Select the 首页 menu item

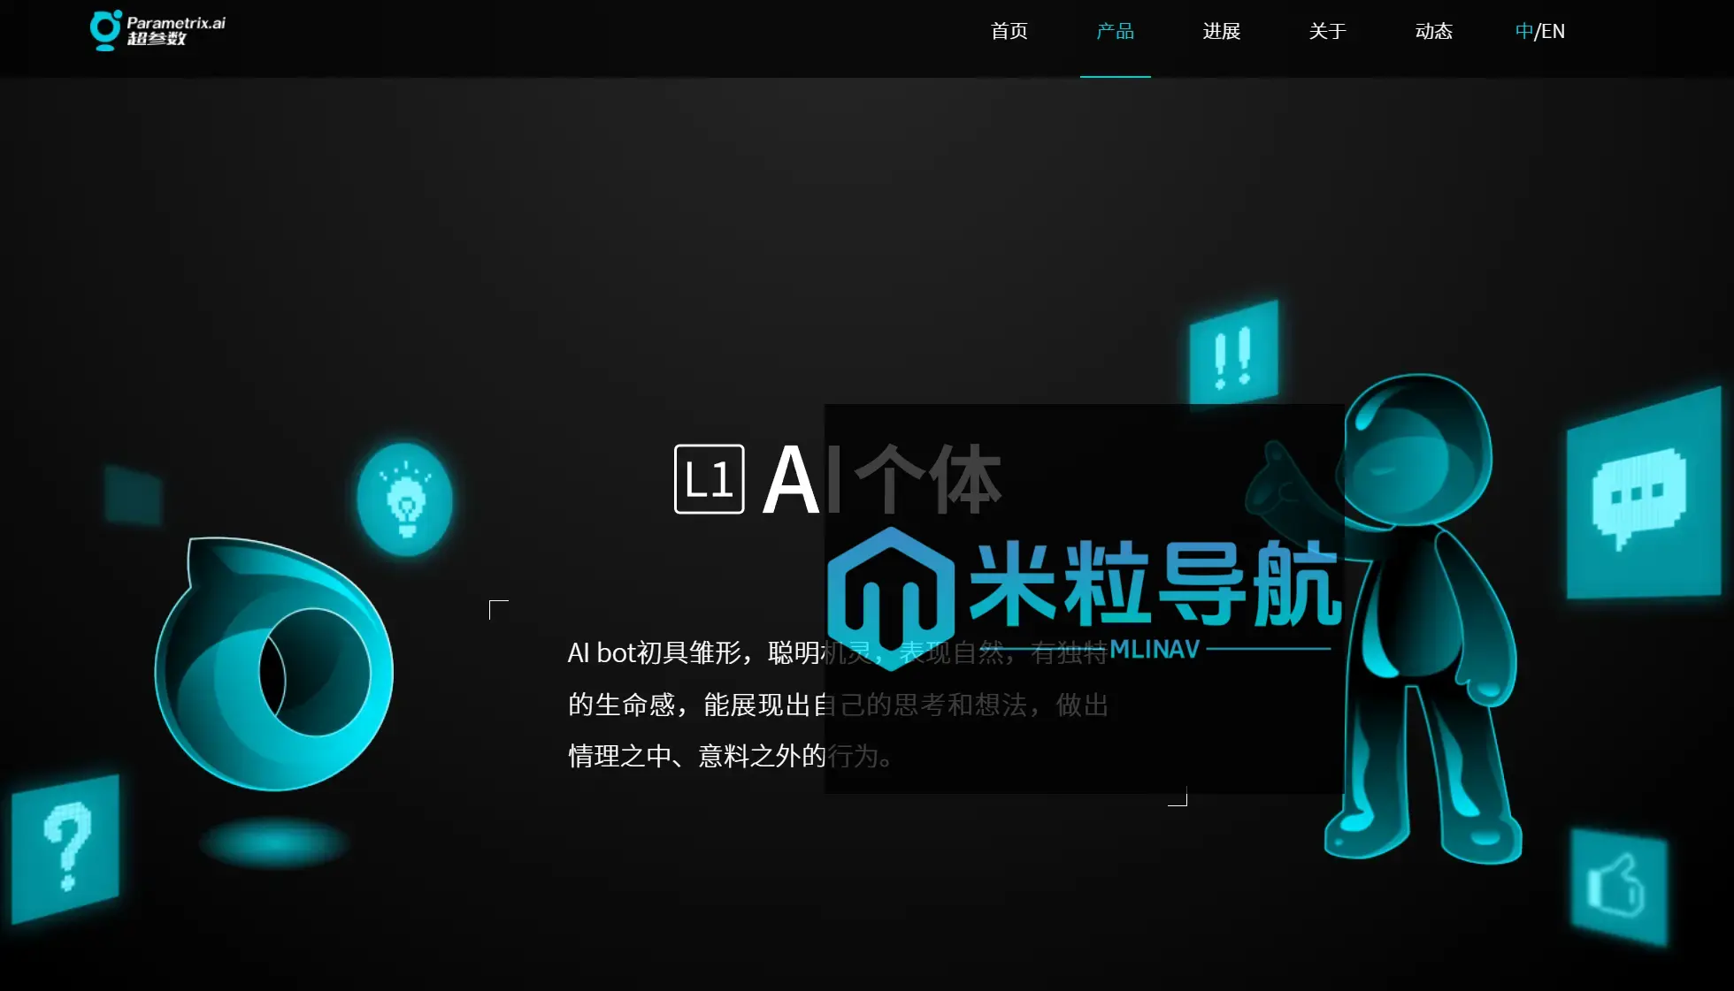(x=1009, y=31)
